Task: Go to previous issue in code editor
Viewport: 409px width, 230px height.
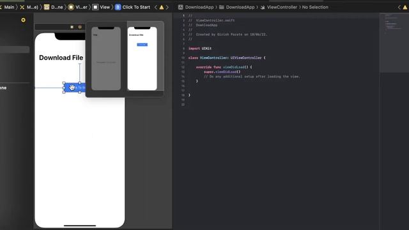Action: 399,7
